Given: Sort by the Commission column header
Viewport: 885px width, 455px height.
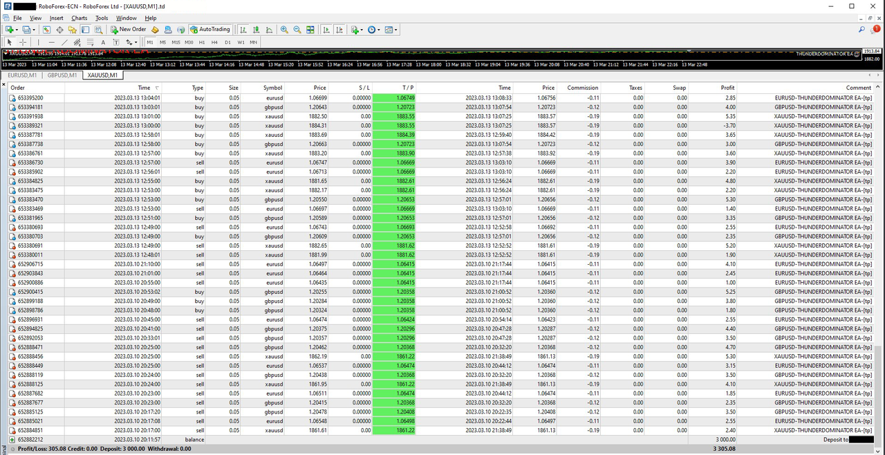Looking at the screenshot, I should click(583, 88).
